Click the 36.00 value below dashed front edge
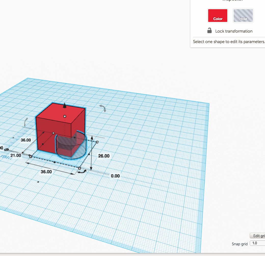This screenshot has width=265, height=256. click(x=46, y=172)
